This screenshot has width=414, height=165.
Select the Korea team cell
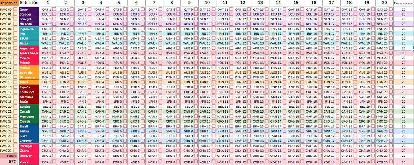(x=29, y=162)
